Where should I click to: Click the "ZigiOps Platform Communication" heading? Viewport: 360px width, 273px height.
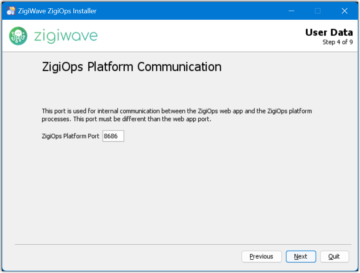click(x=131, y=67)
